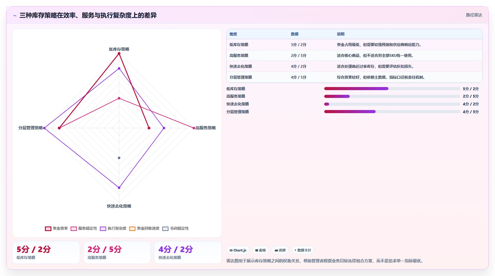The width and height of the screenshot is (495, 276).
Task: Click the 低库存策略 progress bar
Action: pyautogui.click(x=392, y=89)
